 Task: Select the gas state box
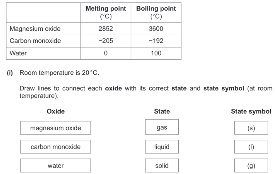coord(162,128)
